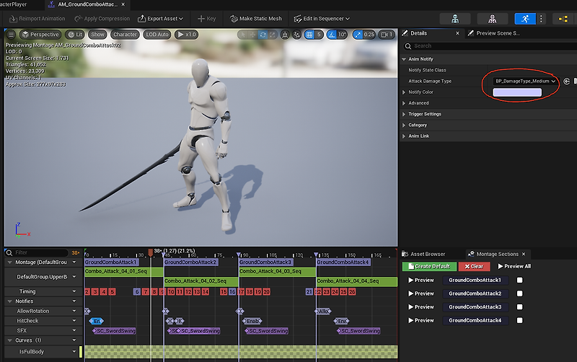The image size is (577, 362).
Task: Choose the Select mode tool in the viewport
Action: tap(242, 35)
